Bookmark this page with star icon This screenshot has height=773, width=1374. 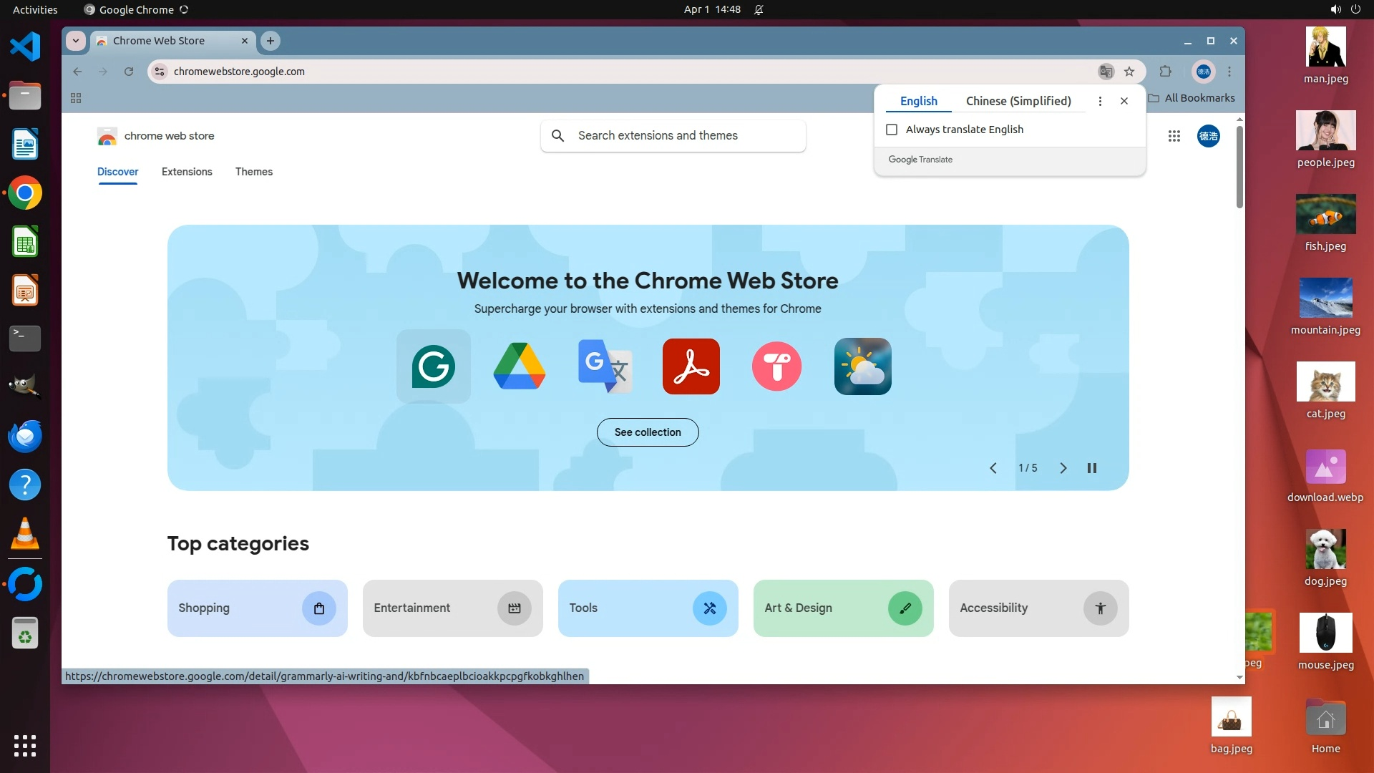click(x=1129, y=72)
